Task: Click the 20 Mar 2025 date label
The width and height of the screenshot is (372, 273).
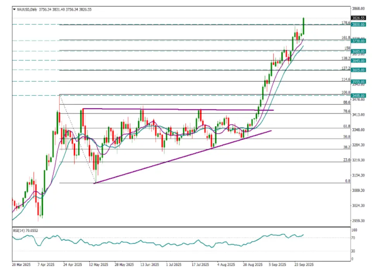Action: [x=21, y=265]
